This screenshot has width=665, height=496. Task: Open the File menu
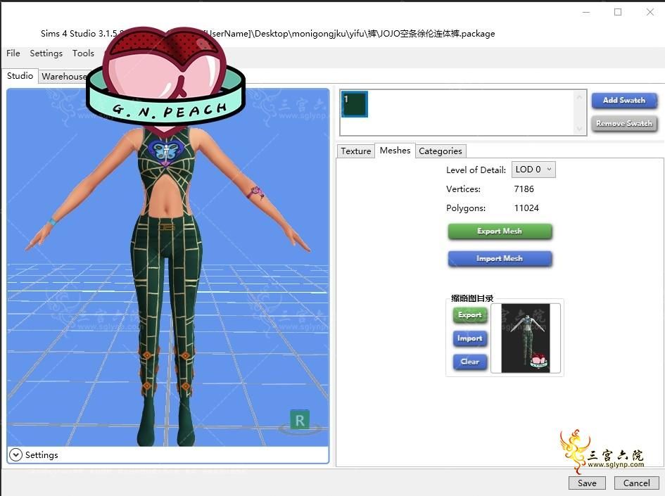(x=13, y=53)
